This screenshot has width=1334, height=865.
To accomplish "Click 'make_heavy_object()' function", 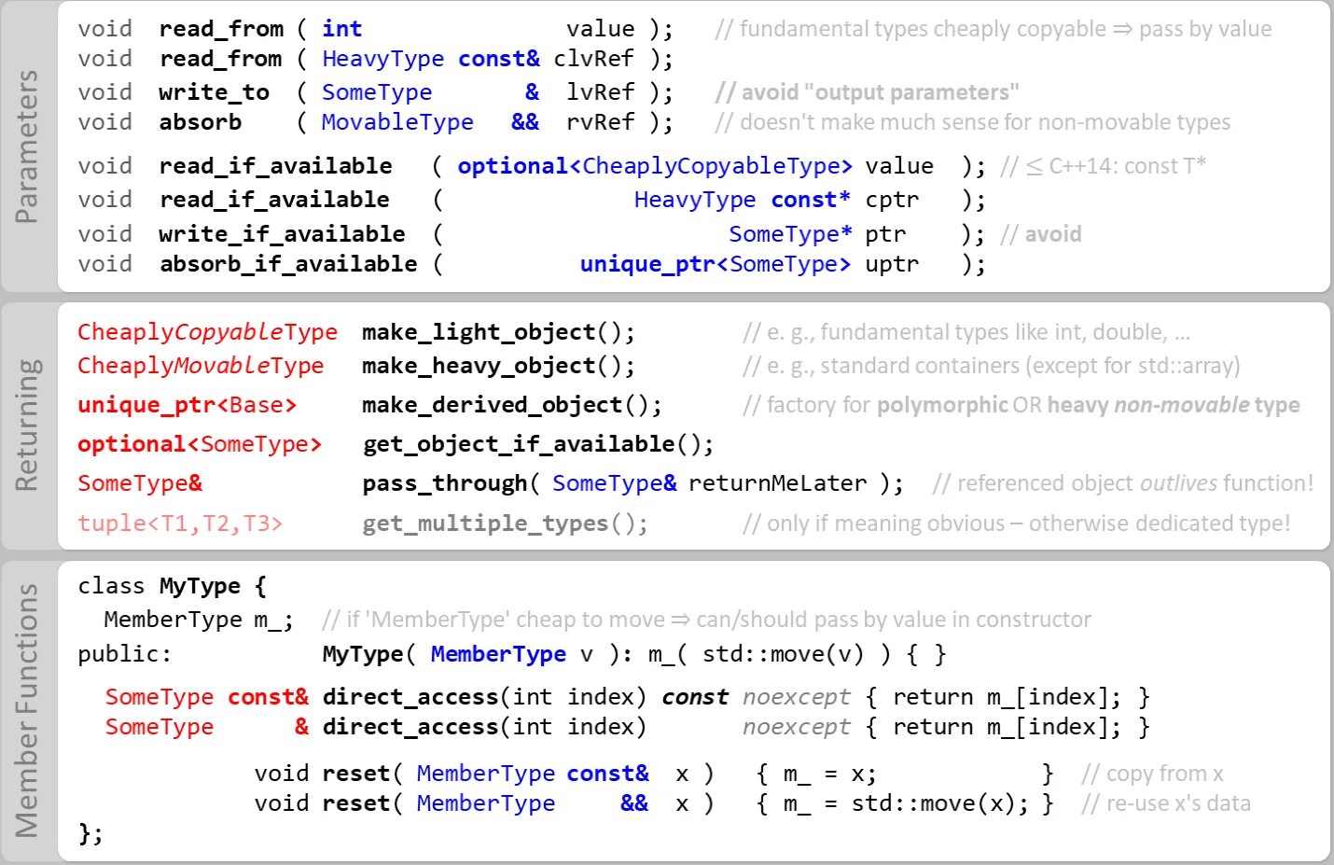I will click(x=498, y=366).
